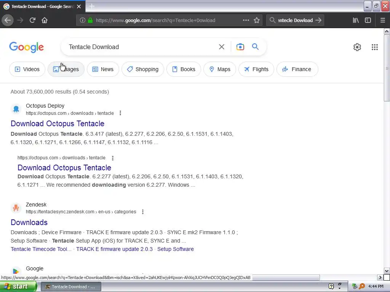Viewport: 390px width, 292px height.
Task: Open Tentacle Timecode Tool sitelink
Action: (41, 249)
